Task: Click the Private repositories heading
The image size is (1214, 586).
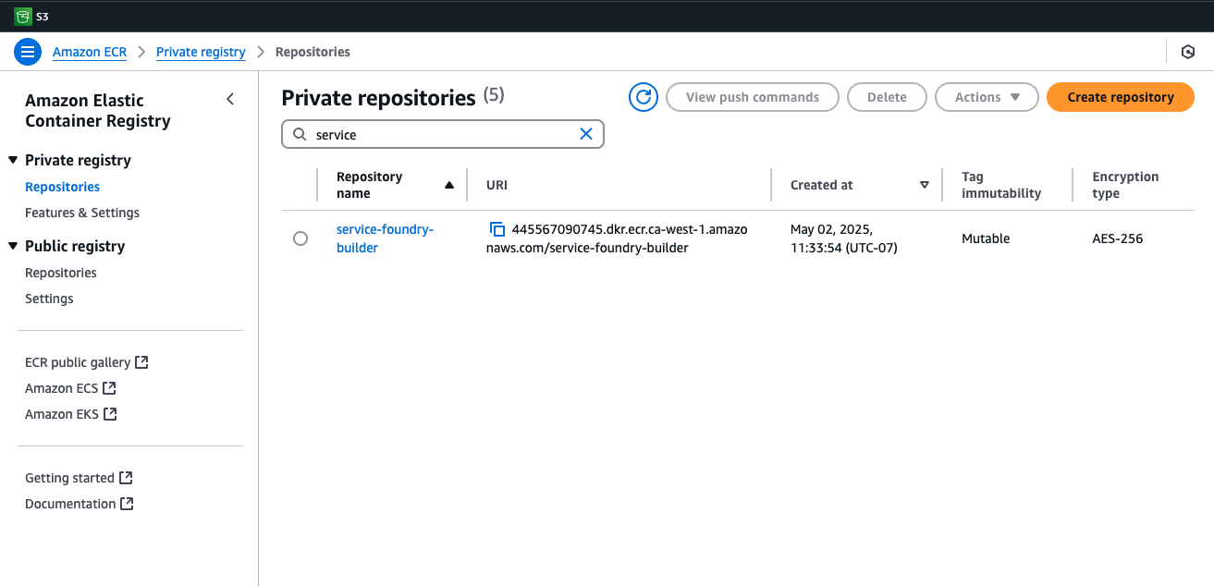Action: pos(378,97)
